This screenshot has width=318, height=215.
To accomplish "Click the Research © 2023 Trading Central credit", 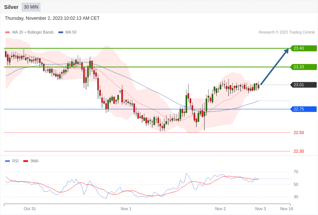I will click(x=287, y=32).
